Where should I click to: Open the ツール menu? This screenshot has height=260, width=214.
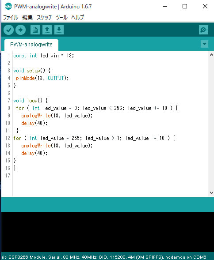pyautogui.click(x=61, y=17)
